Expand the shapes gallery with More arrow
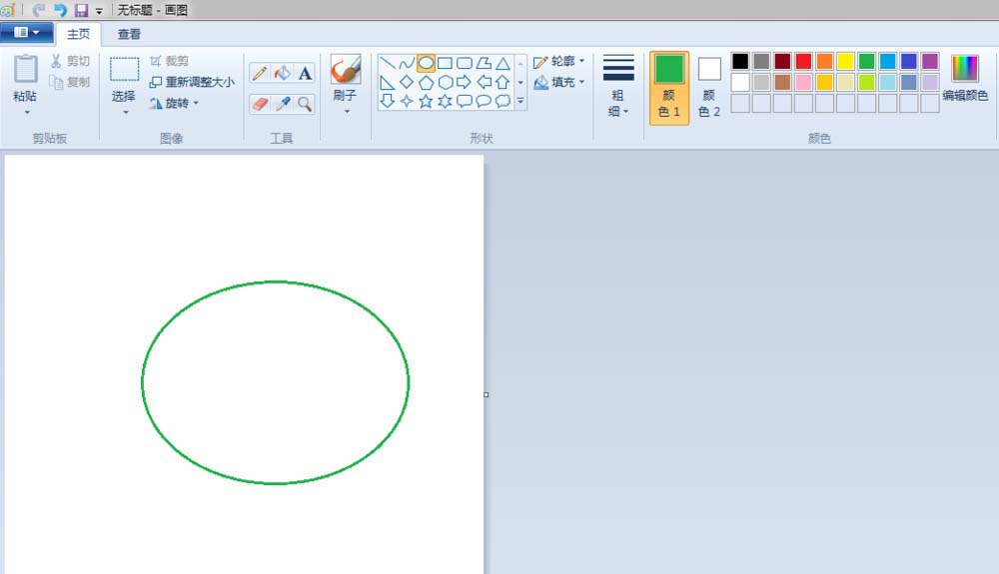Viewport: 999px width, 574px height. tap(520, 101)
